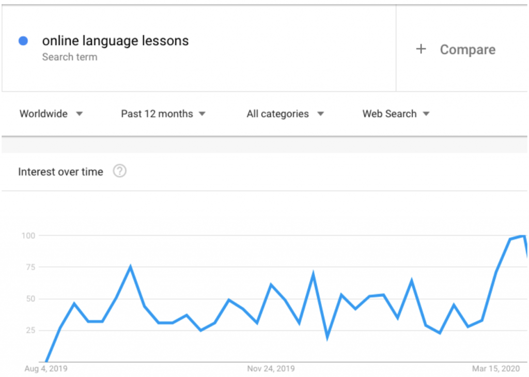Viewport: 529px width, 377px height.
Task: Click the Nov 24, 2019 axis label
Action: tap(271, 369)
